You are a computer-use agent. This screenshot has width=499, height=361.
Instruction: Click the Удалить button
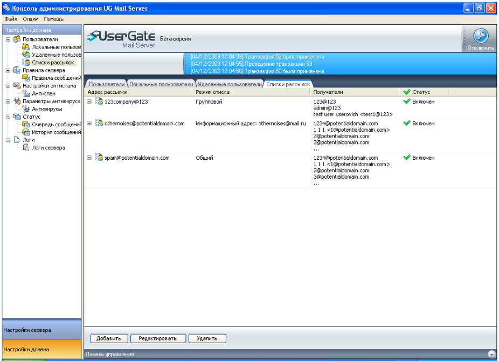207,338
